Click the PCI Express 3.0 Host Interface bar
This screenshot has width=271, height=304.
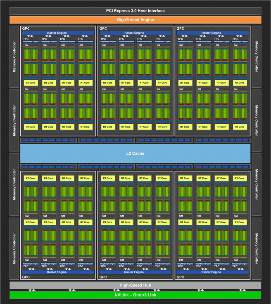(135, 11)
